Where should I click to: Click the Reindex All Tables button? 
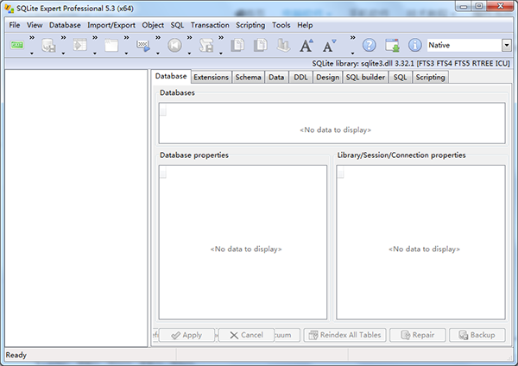(344, 335)
